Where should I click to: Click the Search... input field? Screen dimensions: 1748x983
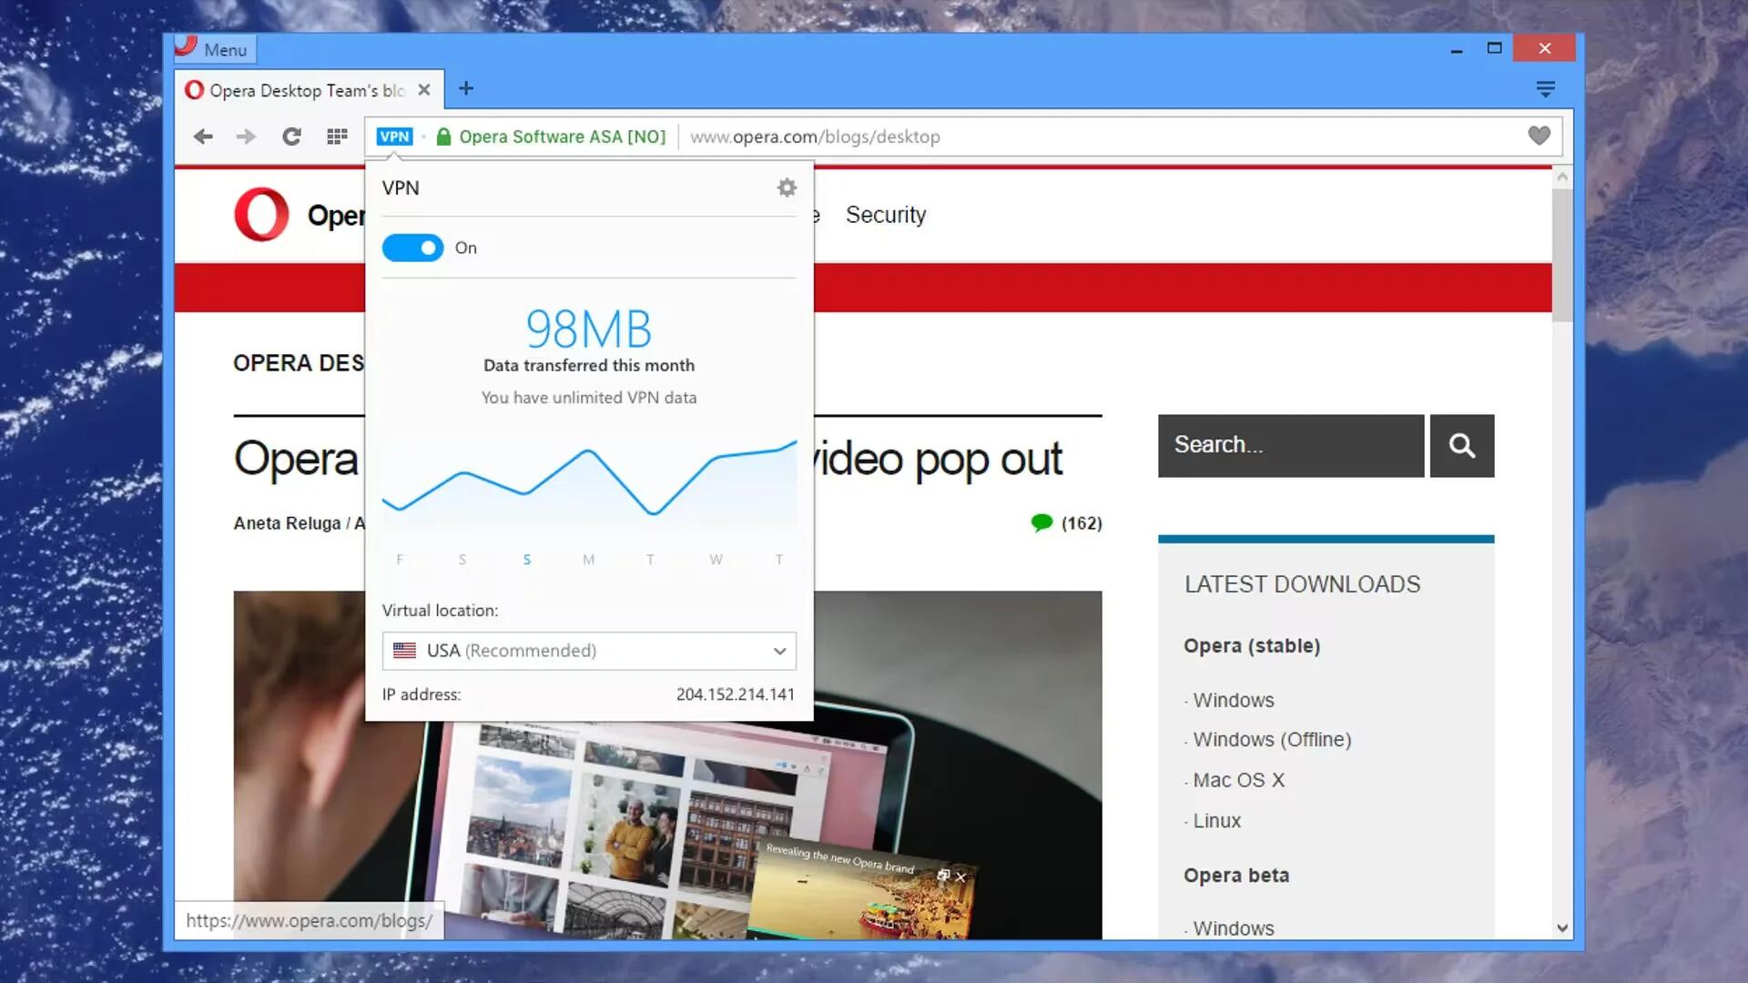click(1291, 445)
